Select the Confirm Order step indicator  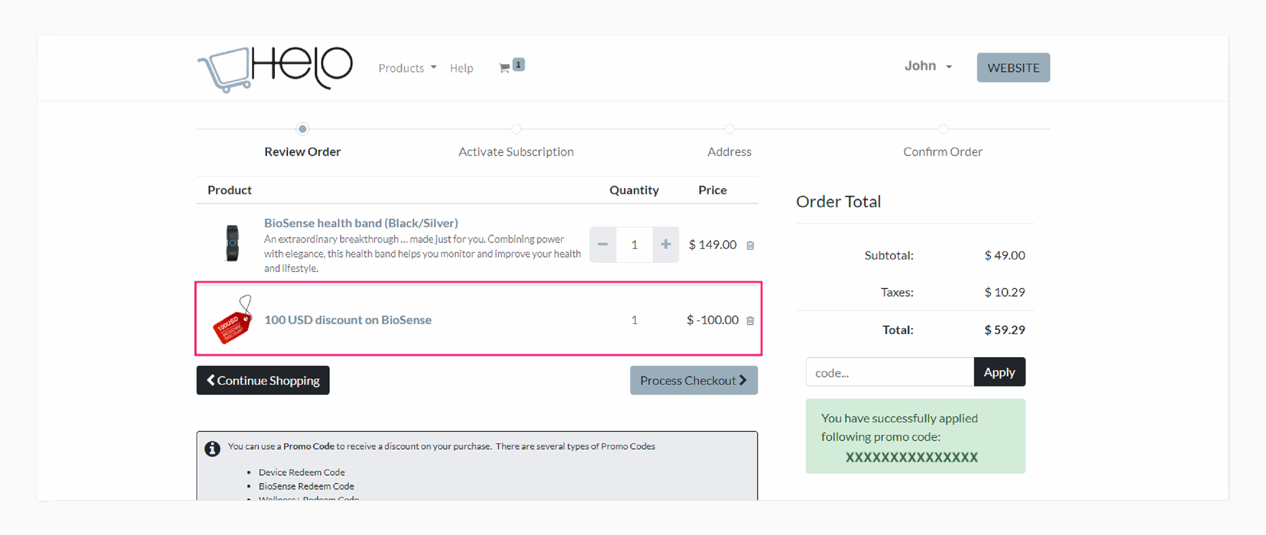click(943, 129)
